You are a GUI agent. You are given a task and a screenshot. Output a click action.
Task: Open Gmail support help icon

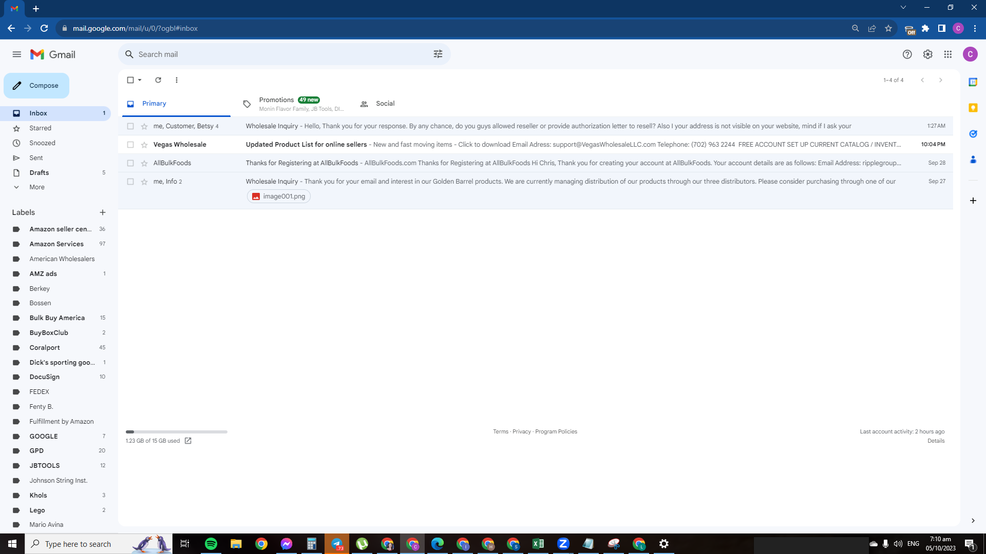point(907,54)
